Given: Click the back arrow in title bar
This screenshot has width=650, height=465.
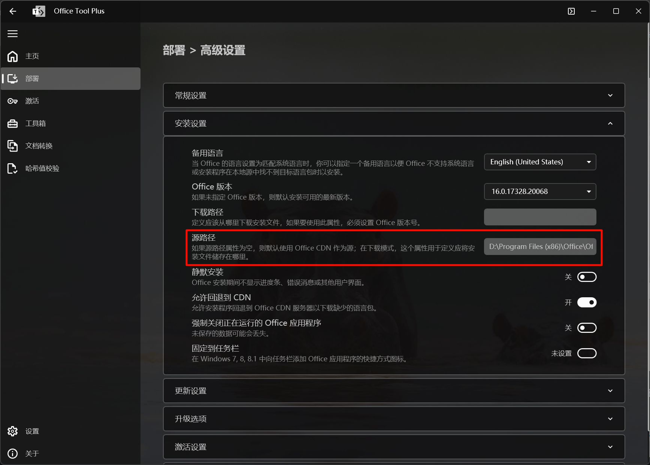Looking at the screenshot, I should point(13,11).
